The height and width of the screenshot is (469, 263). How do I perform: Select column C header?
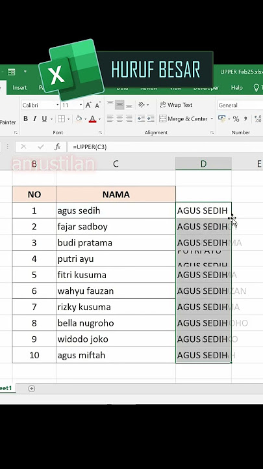pos(116,163)
